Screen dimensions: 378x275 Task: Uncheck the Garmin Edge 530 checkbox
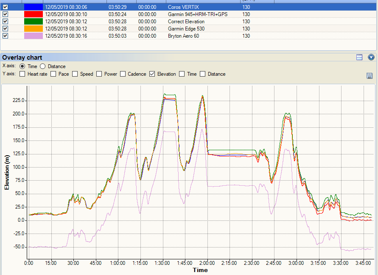(6, 29)
